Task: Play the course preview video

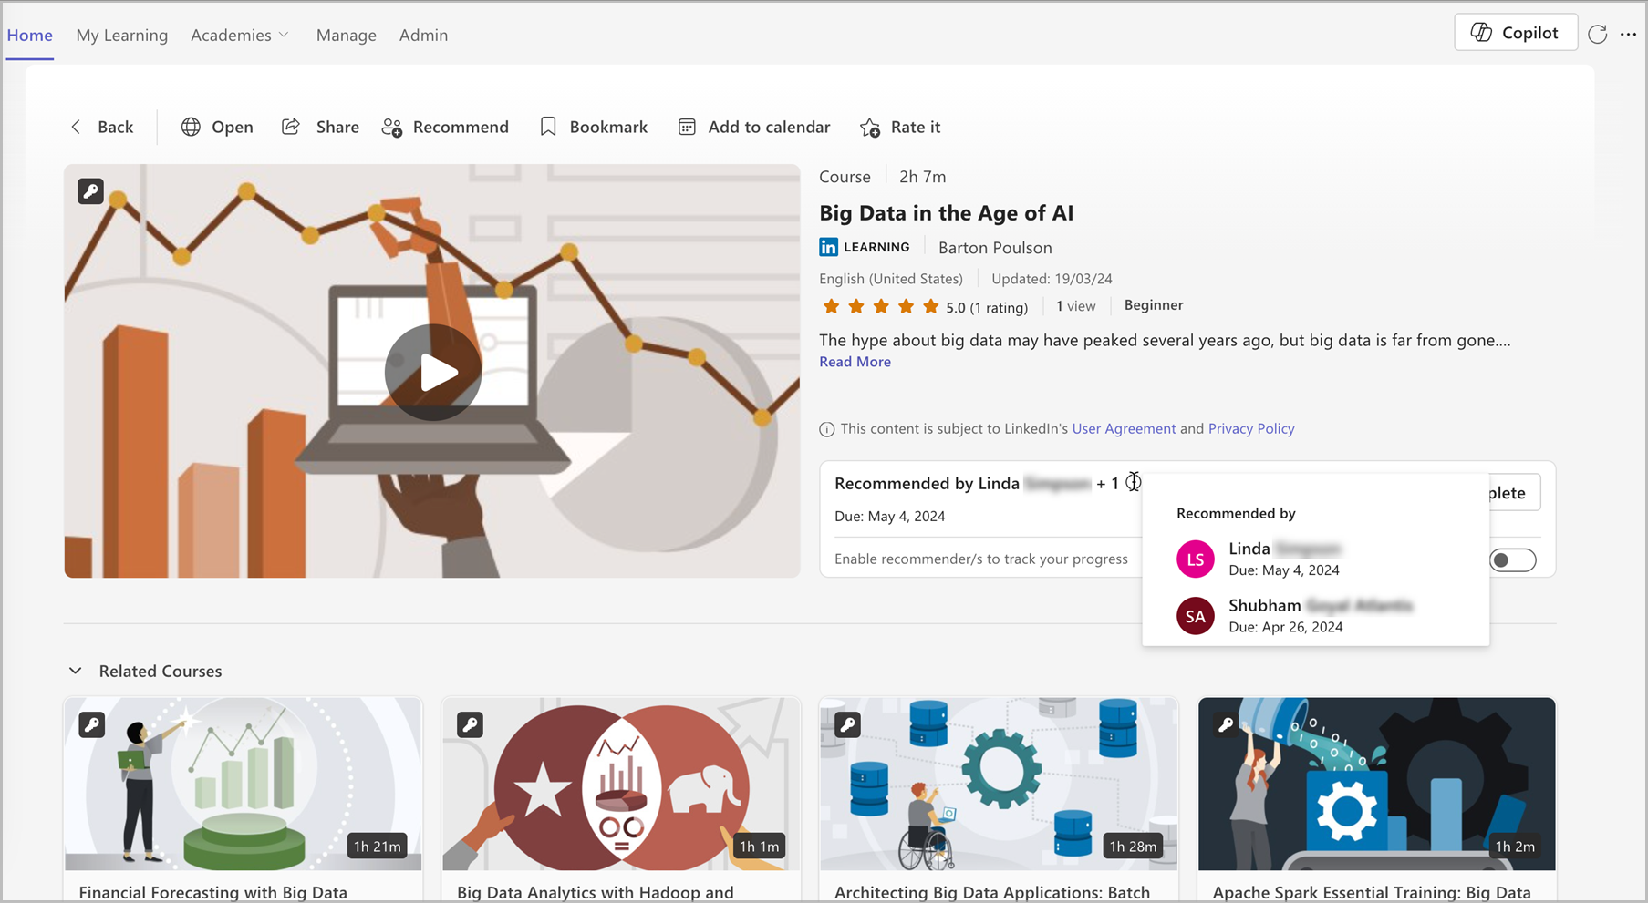Action: point(432,371)
